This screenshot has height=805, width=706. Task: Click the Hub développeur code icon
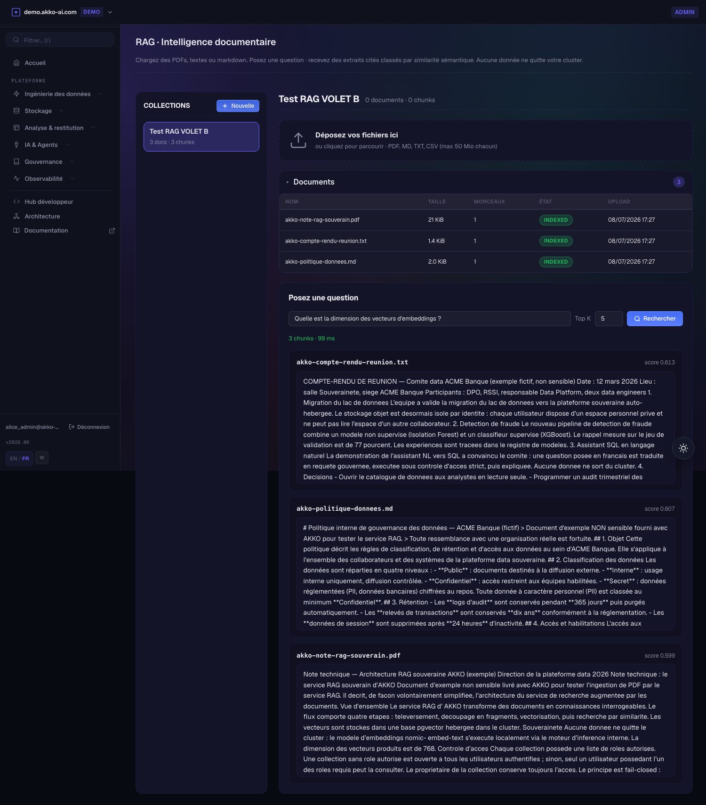[16, 201]
